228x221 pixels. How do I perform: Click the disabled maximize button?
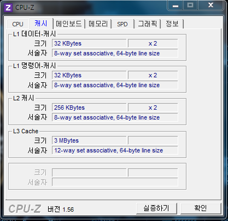190,5
